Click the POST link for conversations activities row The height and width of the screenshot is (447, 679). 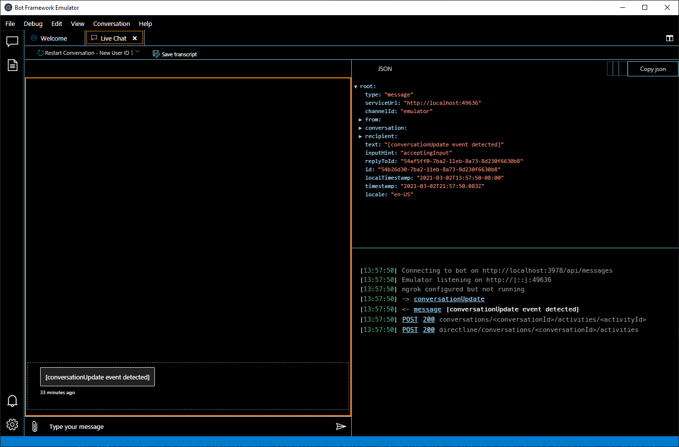410,320
